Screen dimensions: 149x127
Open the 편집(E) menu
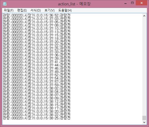(x=22, y=10)
